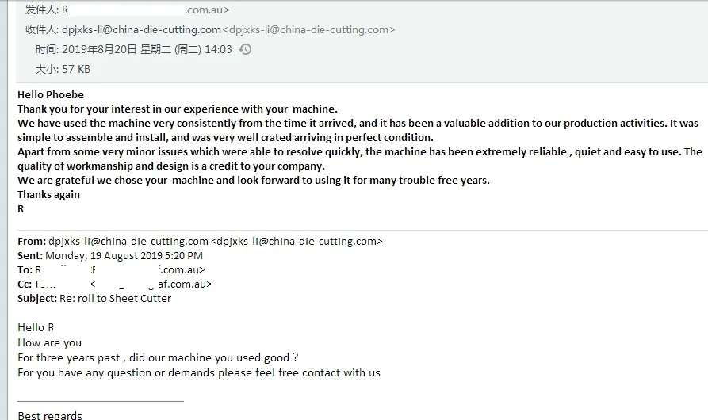Image resolution: width=708 pixels, height=420 pixels.
Task: Click the 'How are you' line
Action: click(49, 342)
